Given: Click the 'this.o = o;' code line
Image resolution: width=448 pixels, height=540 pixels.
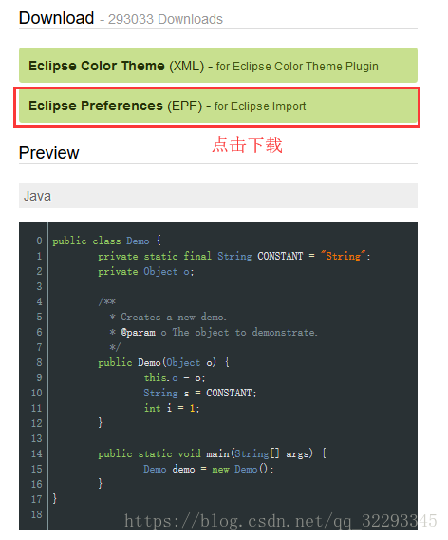Looking at the screenshot, I should 175,377.
